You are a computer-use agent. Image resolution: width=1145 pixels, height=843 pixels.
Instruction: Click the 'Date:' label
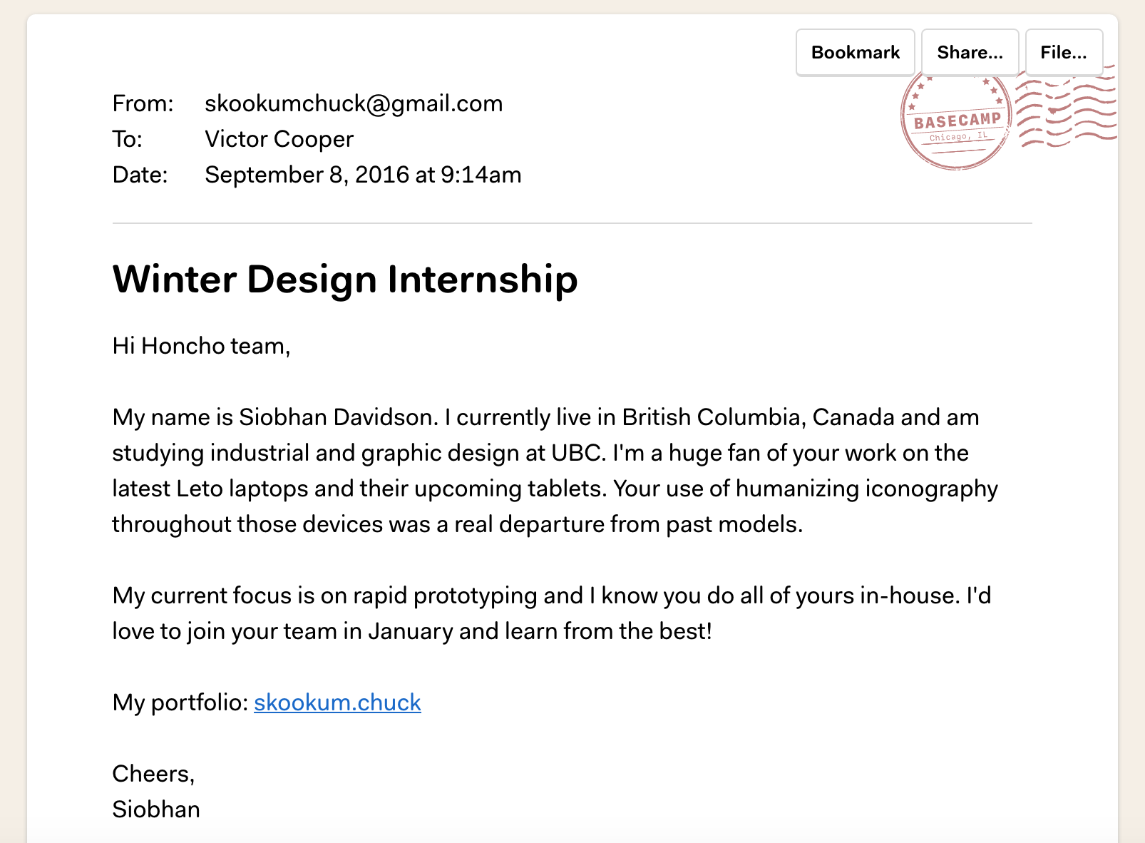click(140, 175)
